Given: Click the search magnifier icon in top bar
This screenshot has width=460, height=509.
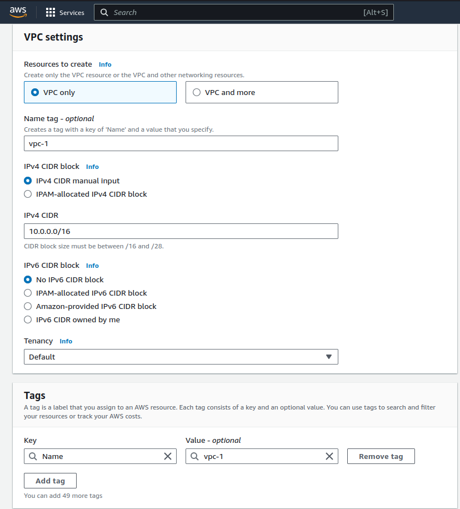Looking at the screenshot, I should pos(104,12).
